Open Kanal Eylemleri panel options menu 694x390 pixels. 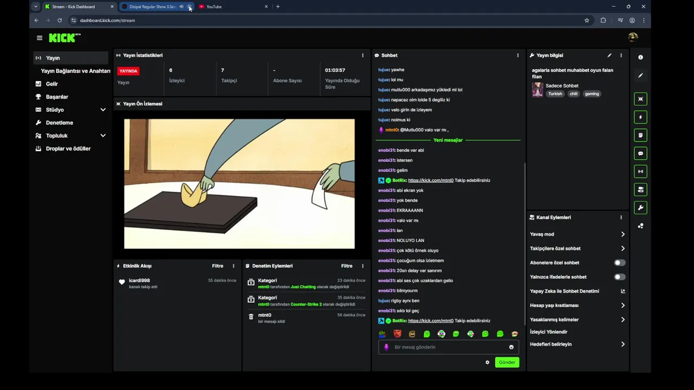click(x=621, y=217)
